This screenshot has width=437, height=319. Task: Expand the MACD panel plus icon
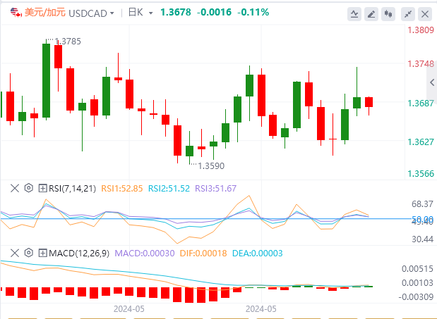pyautogui.click(x=42, y=254)
